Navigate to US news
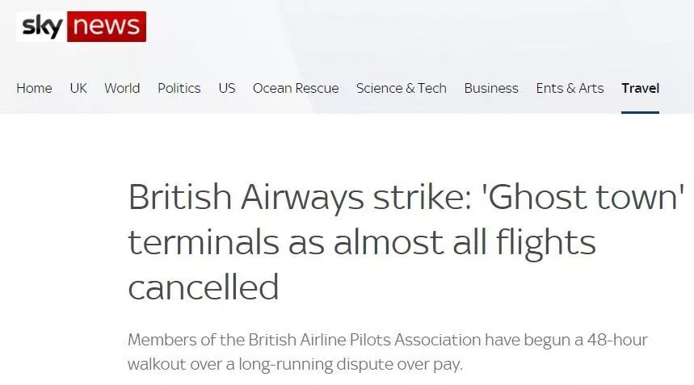 click(227, 88)
